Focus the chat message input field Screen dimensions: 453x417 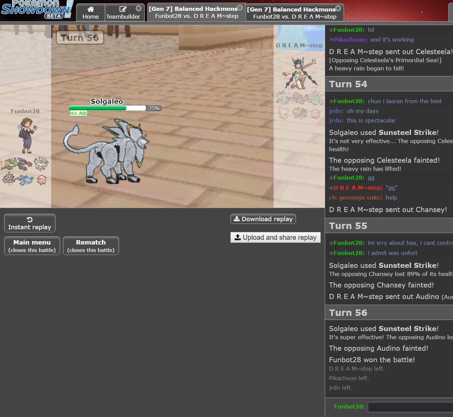[x=410, y=407]
